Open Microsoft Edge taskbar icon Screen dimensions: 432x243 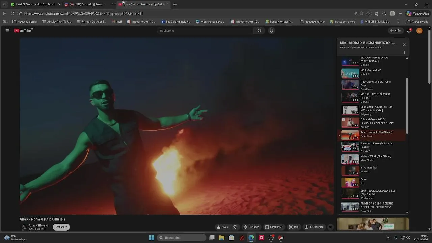[251, 238]
